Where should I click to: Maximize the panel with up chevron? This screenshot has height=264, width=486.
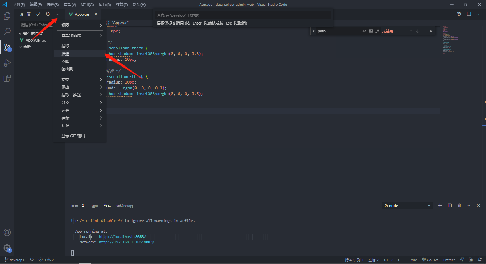[x=469, y=206]
